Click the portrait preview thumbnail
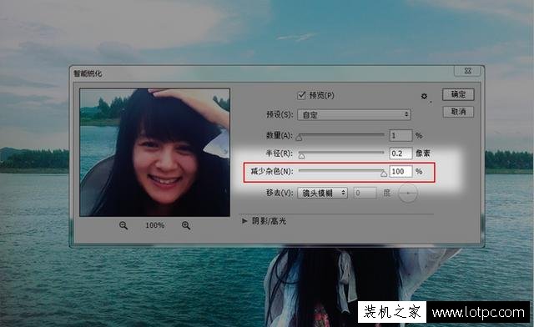Viewport: 534px width, 327px height. tap(155, 153)
